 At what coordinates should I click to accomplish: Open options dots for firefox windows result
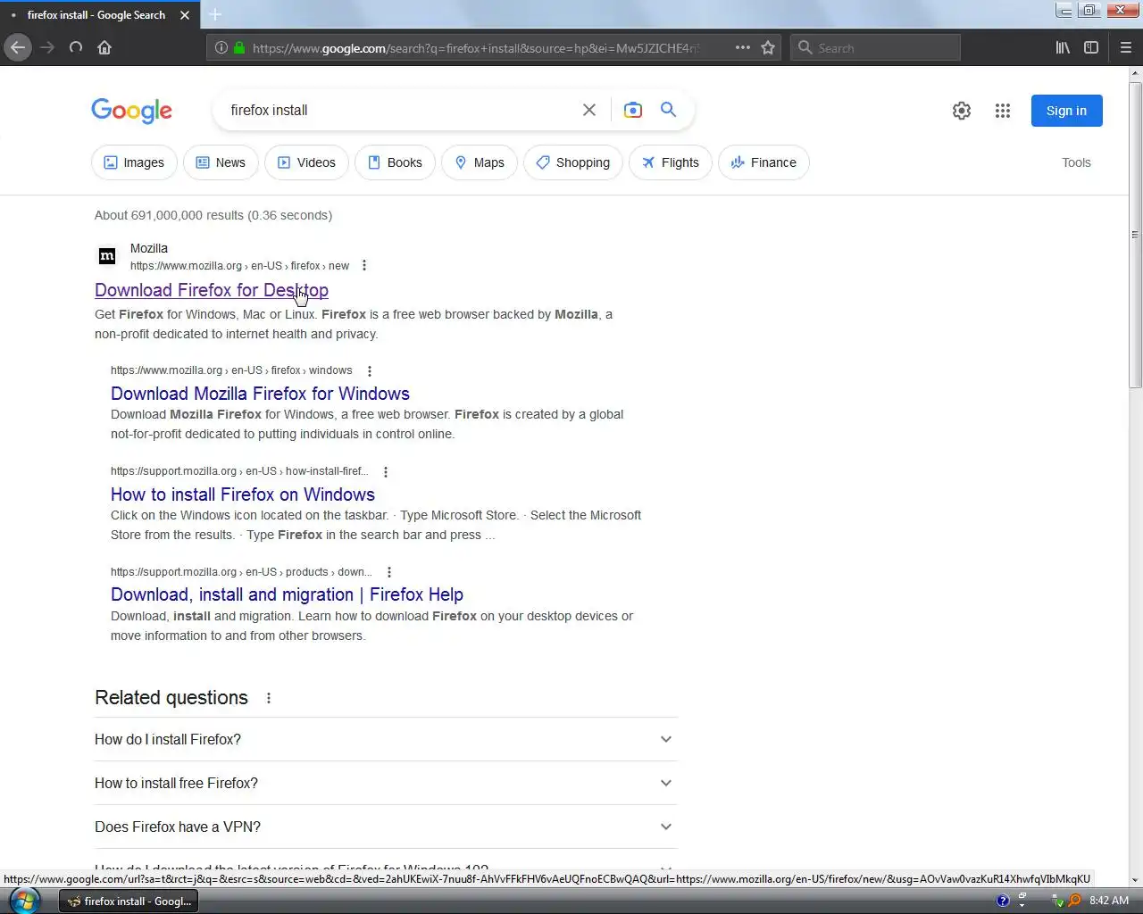[x=370, y=370]
